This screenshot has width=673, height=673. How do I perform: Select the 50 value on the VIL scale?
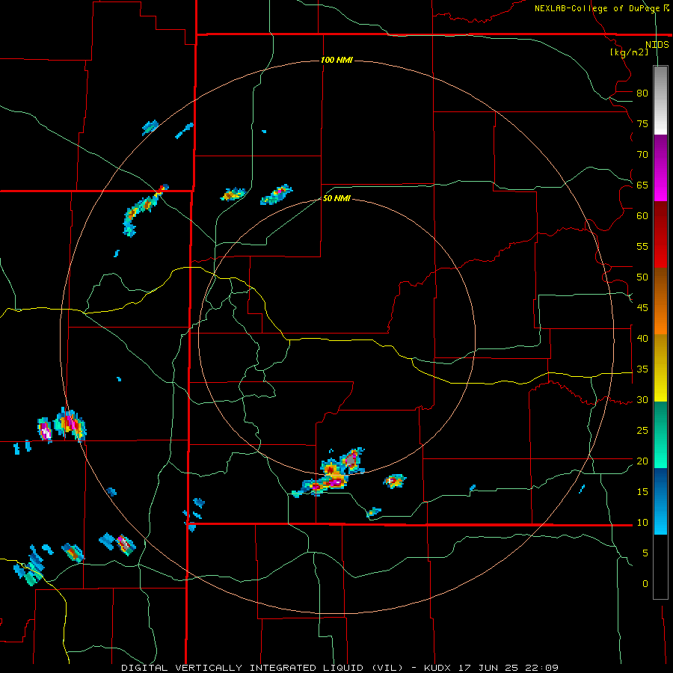coord(642,277)
